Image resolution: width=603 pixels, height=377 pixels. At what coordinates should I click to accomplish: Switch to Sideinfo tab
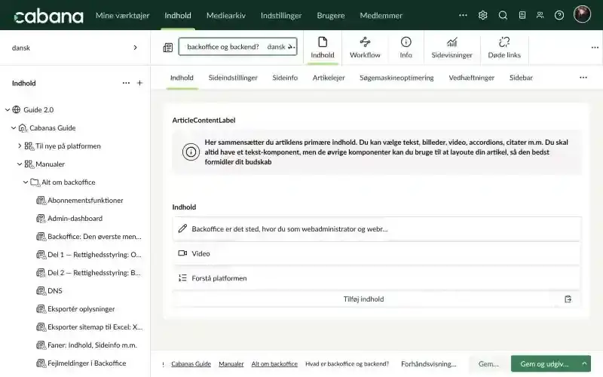(x=285, y=78)
